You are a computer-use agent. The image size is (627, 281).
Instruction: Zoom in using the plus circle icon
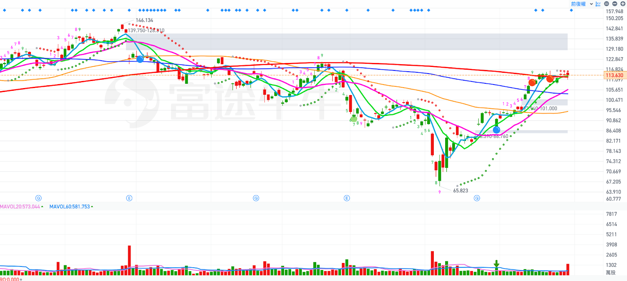coord(623,4)
